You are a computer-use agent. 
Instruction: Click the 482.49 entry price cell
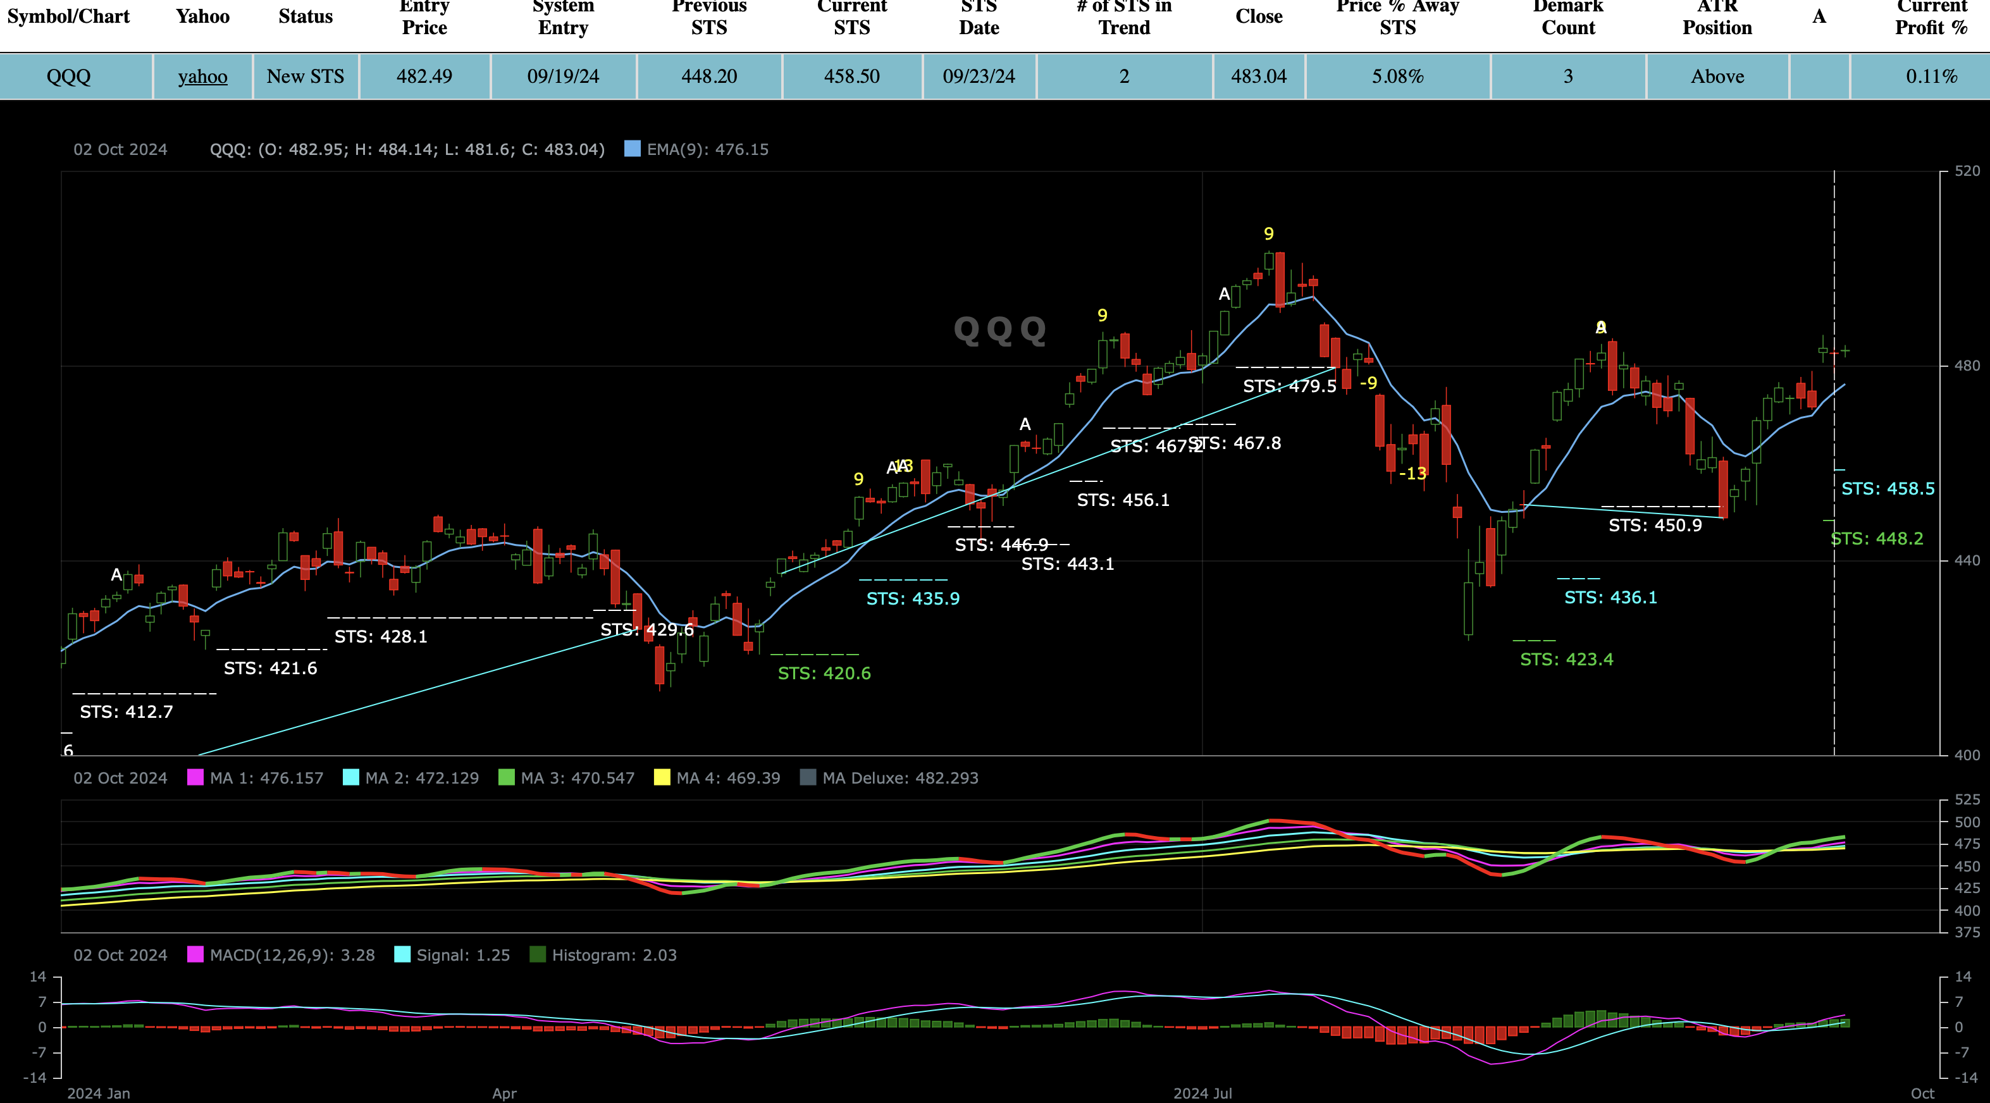pyautogui.click(x=424, y=77)
